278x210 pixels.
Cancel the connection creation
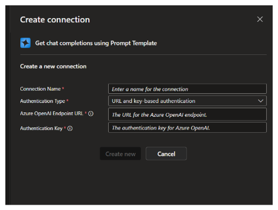(x=166, y=154)
